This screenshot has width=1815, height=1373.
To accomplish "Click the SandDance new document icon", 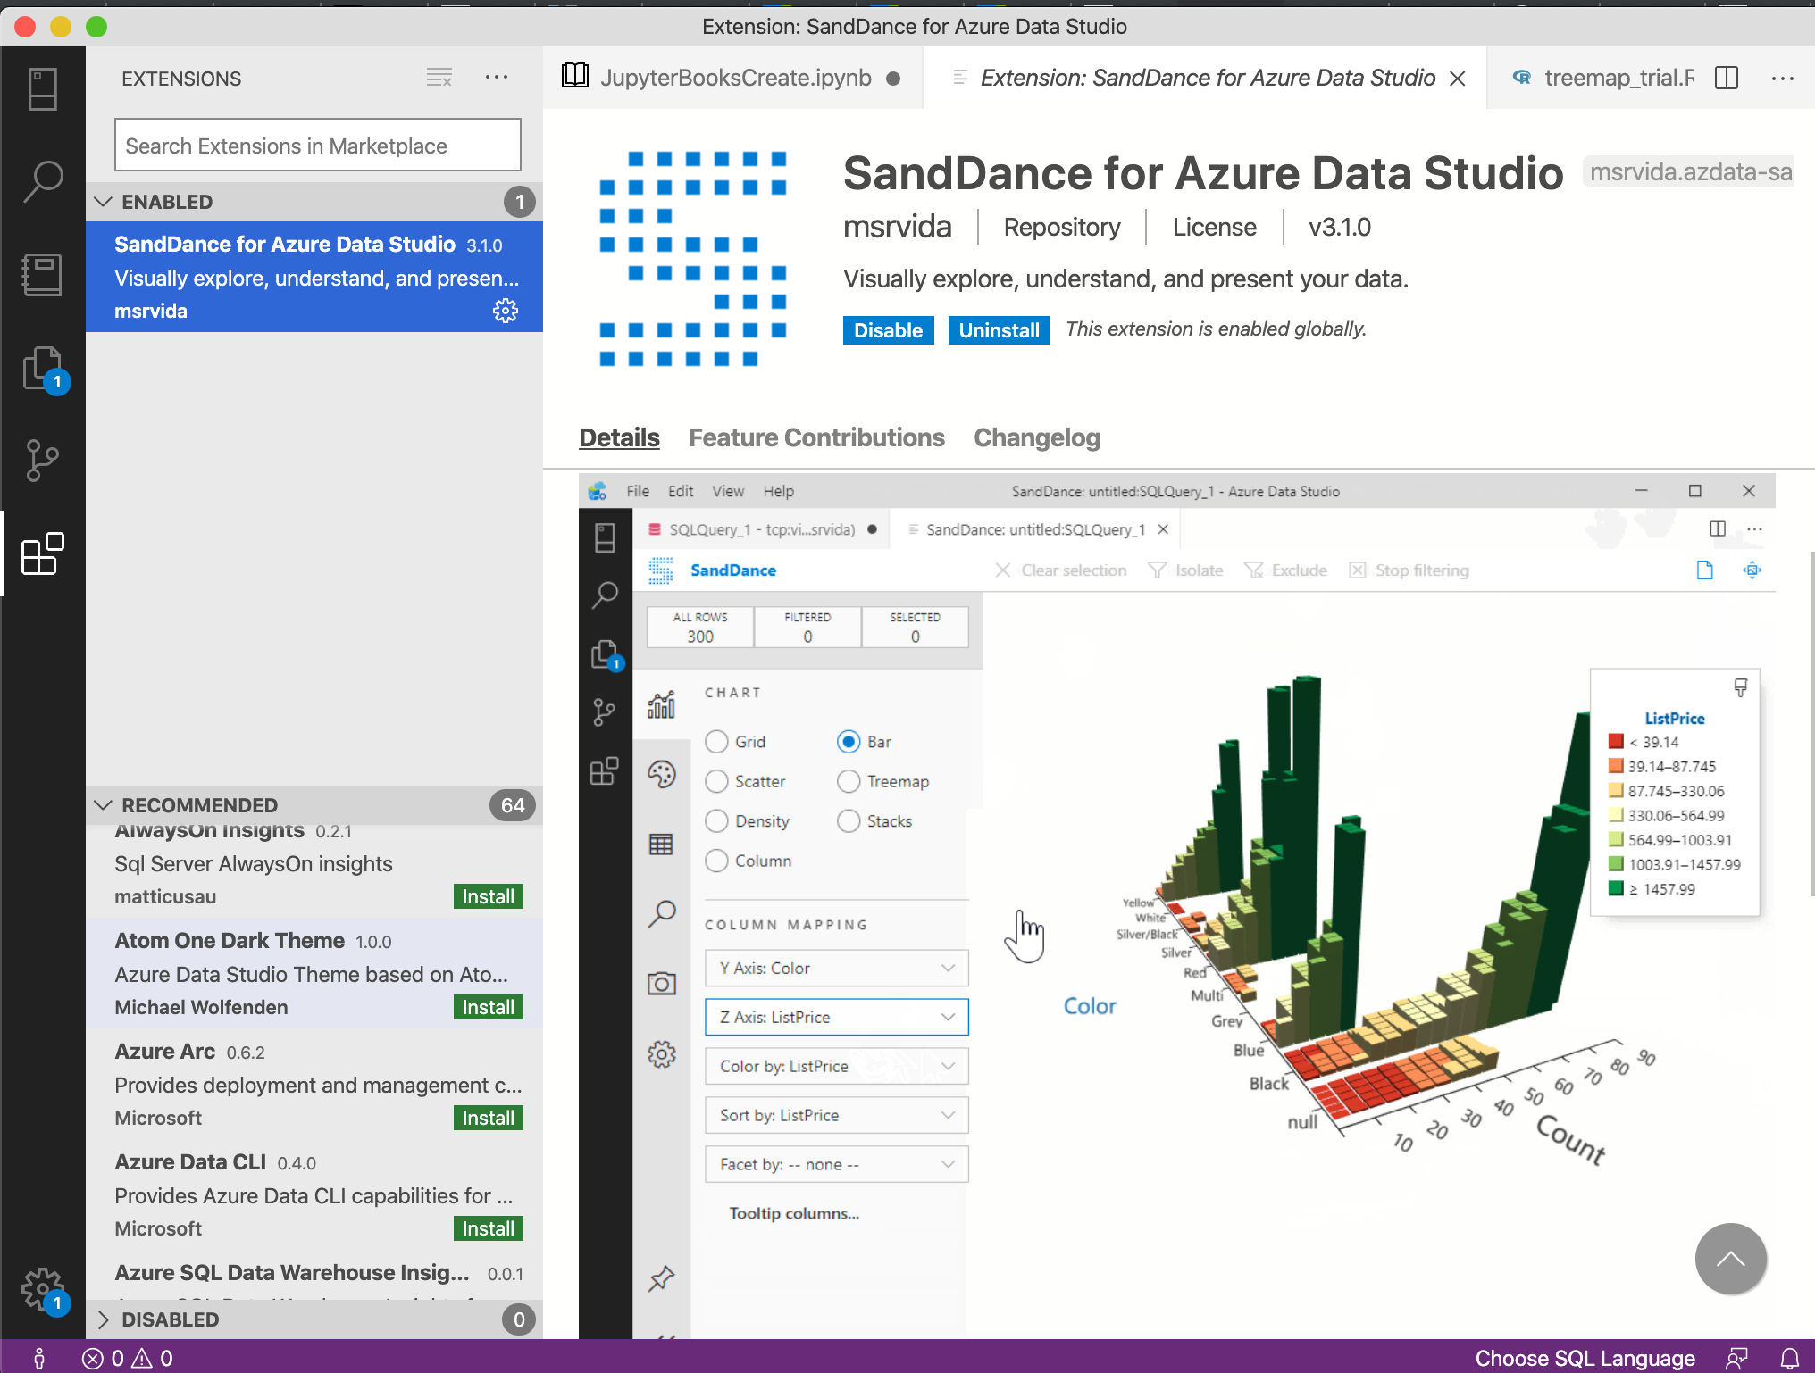I will tap(1704, 570).
